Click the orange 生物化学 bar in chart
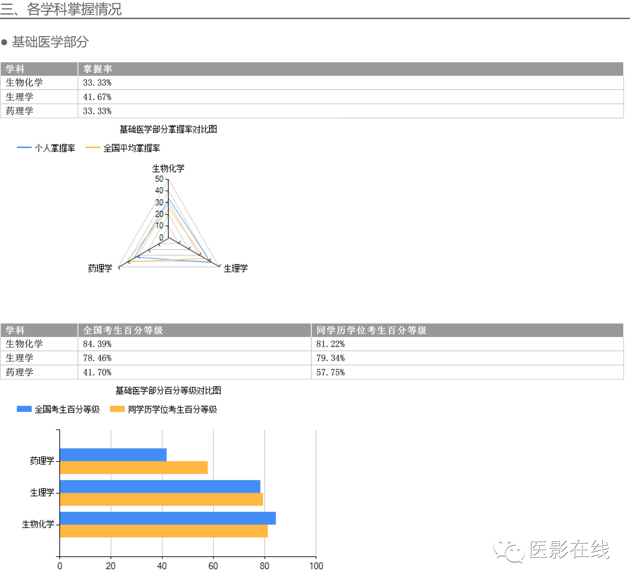630x582 pixels. (164, 531)
